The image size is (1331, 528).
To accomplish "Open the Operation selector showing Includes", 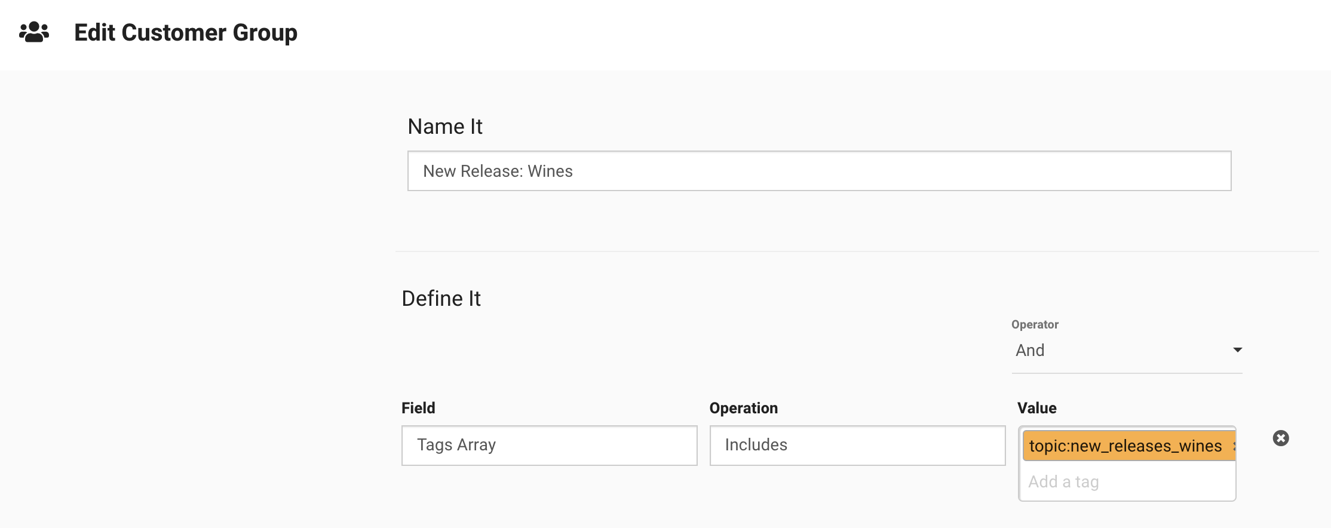I will (857, 446).
